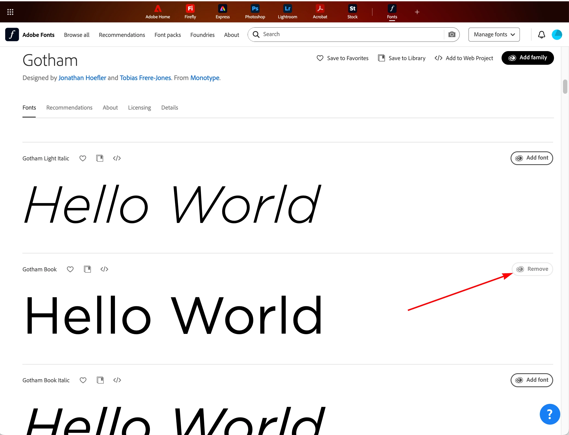Open the blue help question button
This screenshot has height=435, width=569.
tap(550, 414)
